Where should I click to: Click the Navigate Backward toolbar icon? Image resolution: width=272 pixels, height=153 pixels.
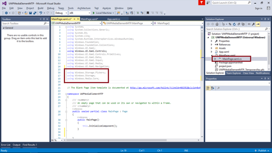click(6, 13)
